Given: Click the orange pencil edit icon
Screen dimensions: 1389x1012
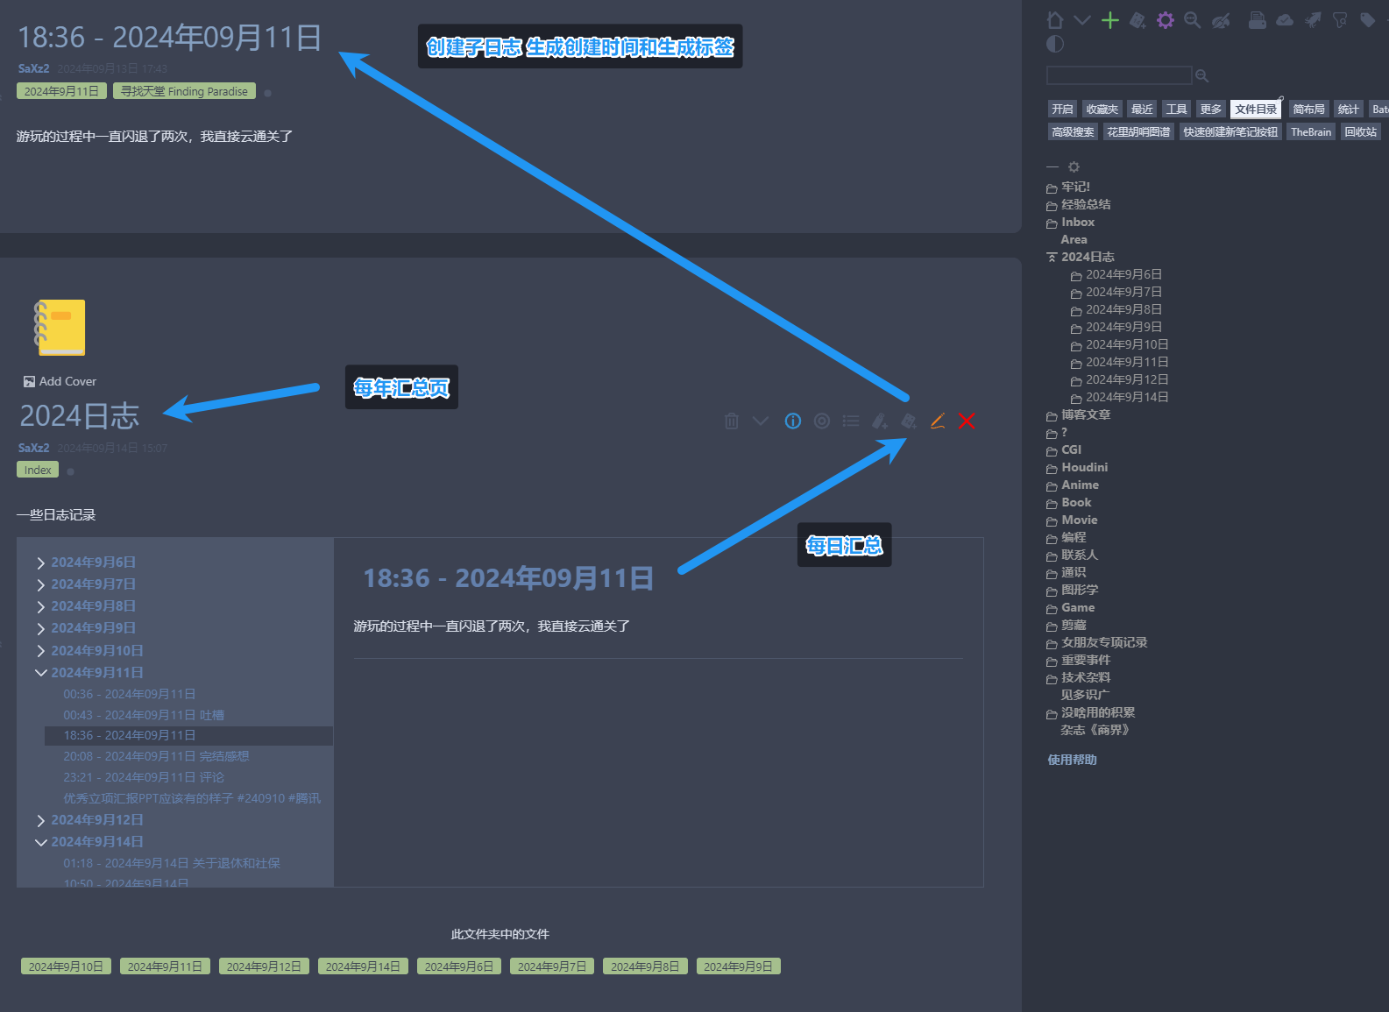Looking at the screenshot, I should coord(938,421).
